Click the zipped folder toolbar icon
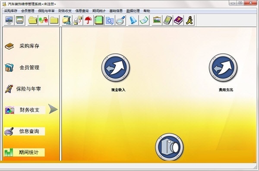The width and height of the screenshot is (259, 171). click(x=67, y=20)
